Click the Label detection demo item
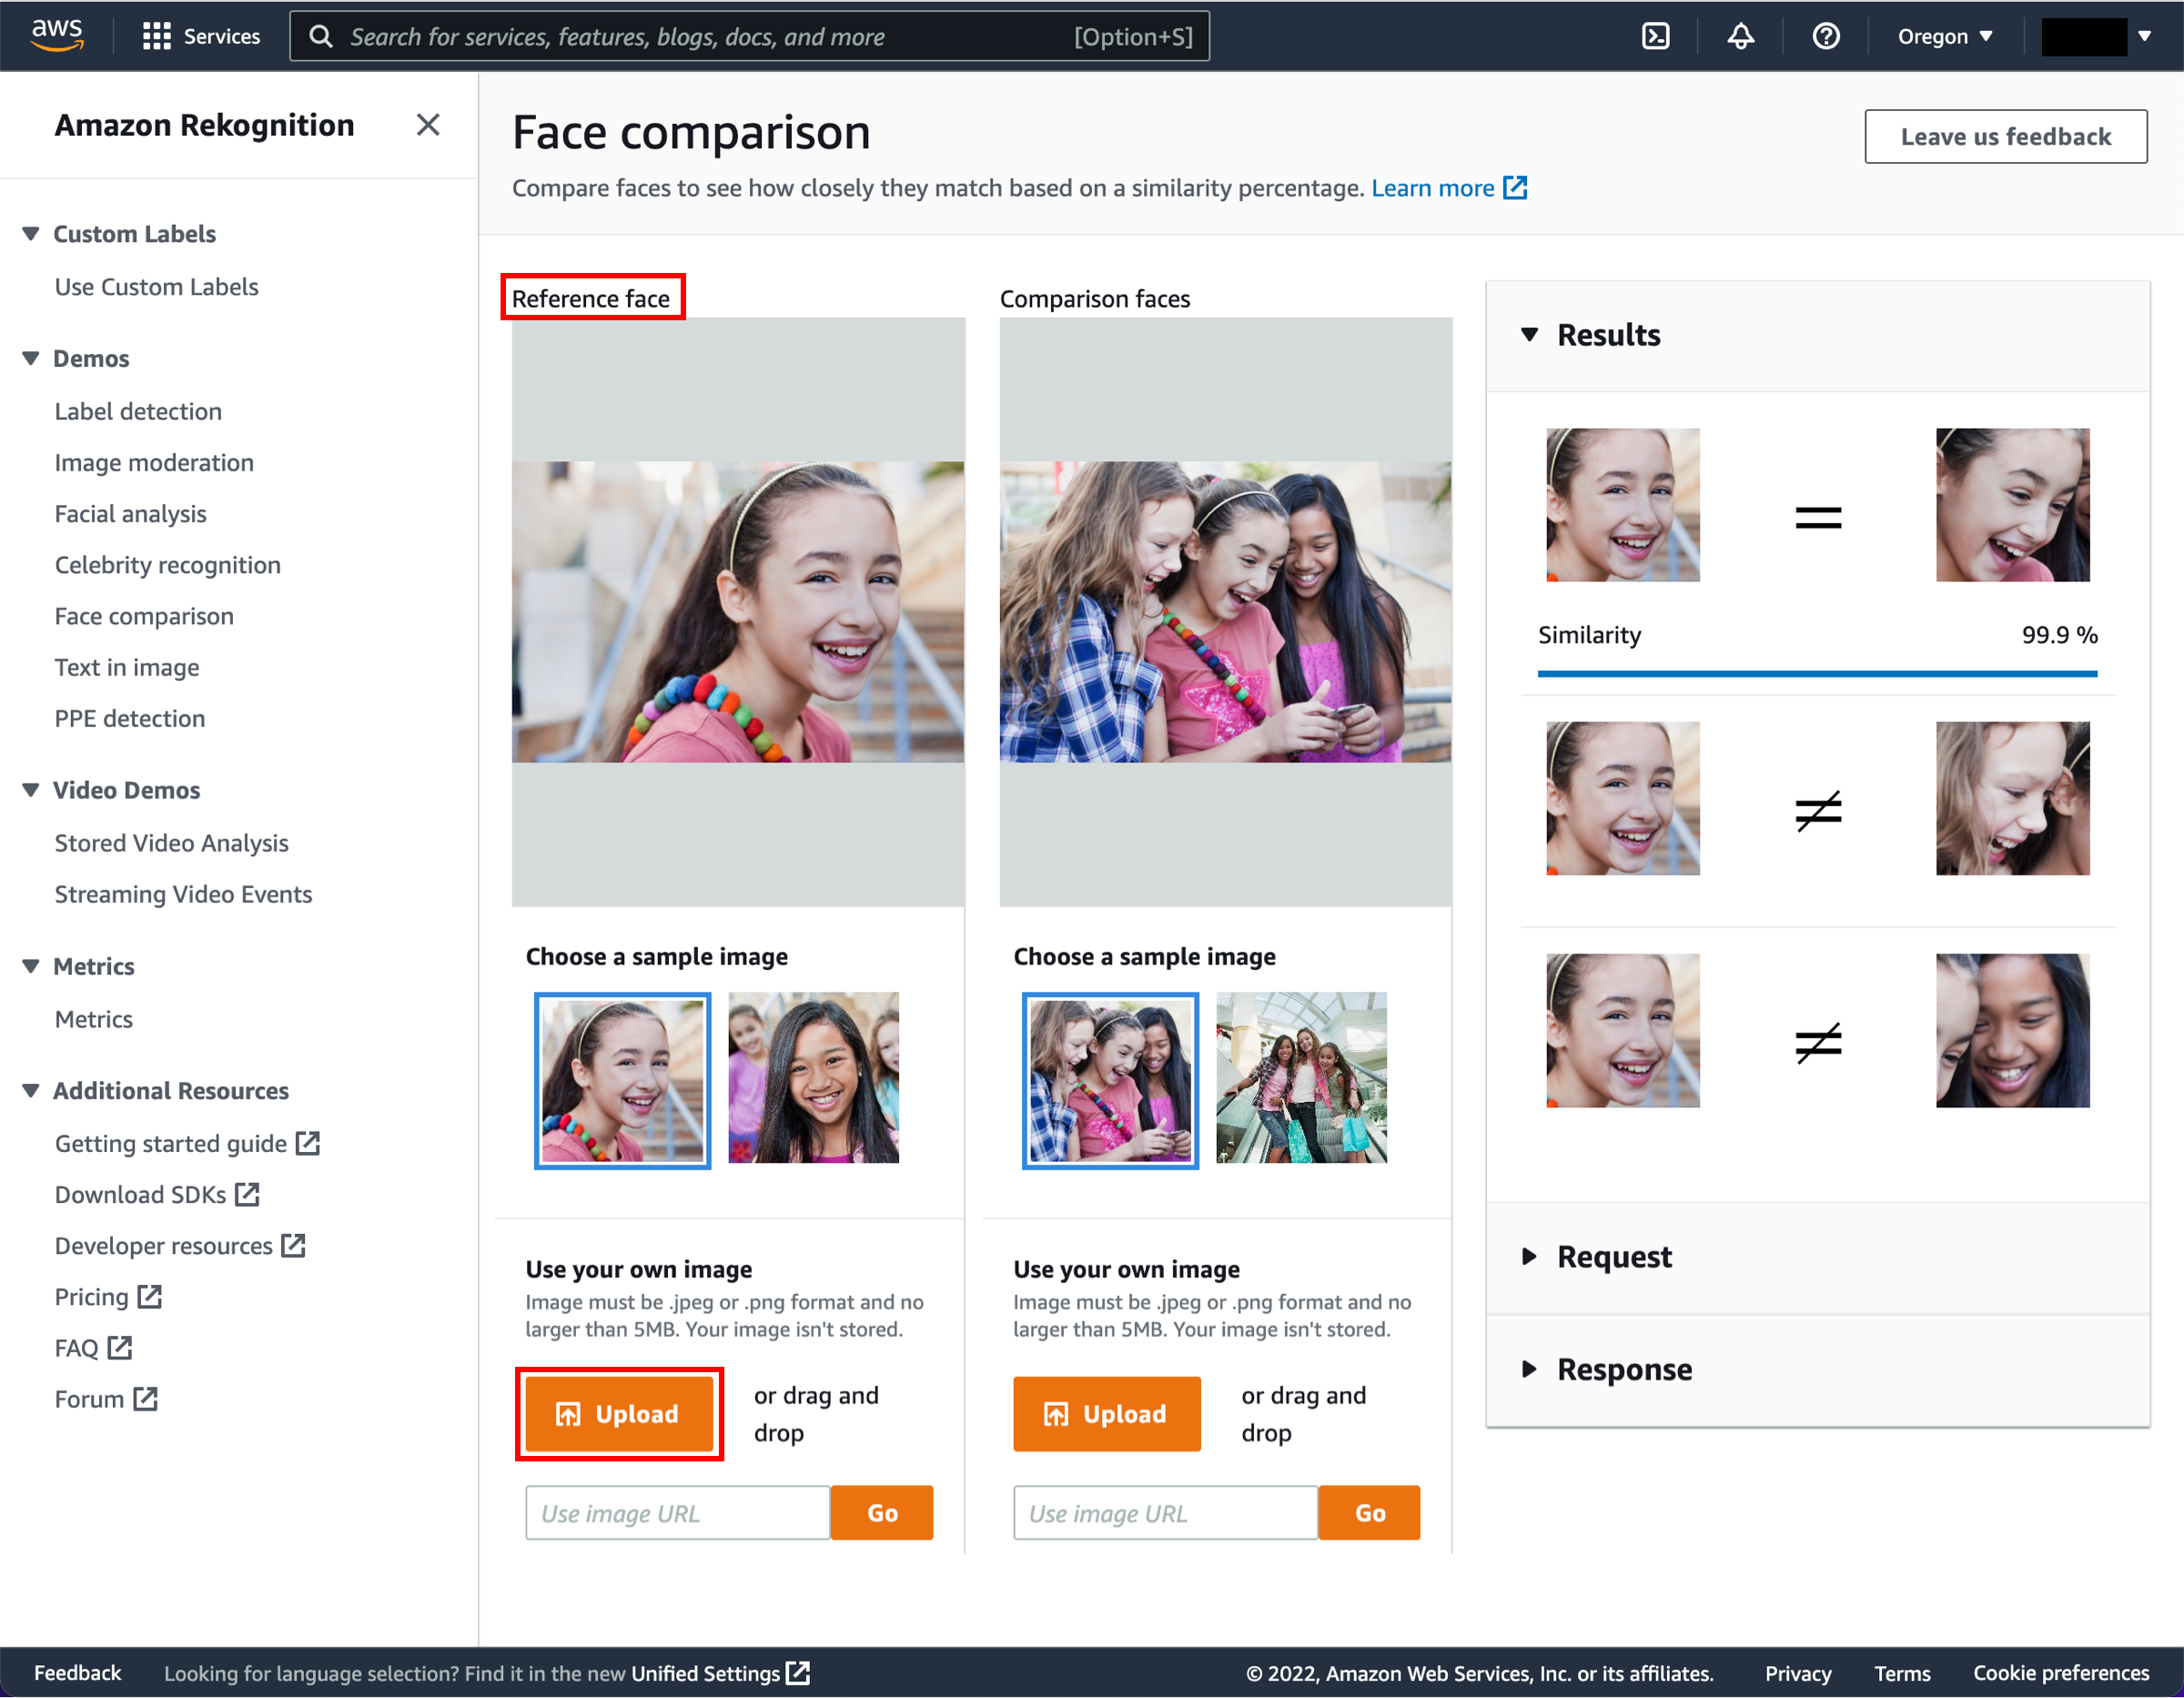The width and height of the screenshot is (2184, 1698). tap(138, 409)
